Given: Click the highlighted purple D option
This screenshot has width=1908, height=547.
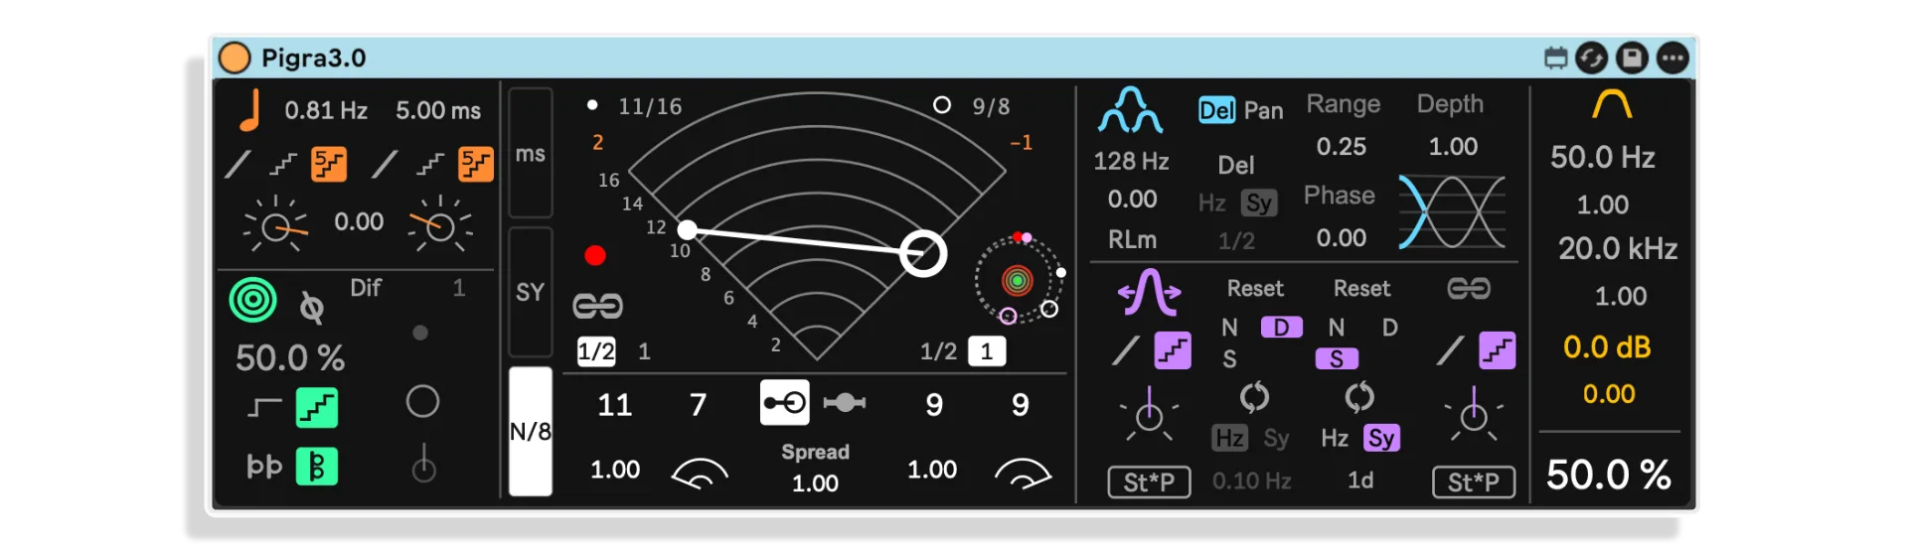Looking at the screenshot, I should pos(1282,328).
